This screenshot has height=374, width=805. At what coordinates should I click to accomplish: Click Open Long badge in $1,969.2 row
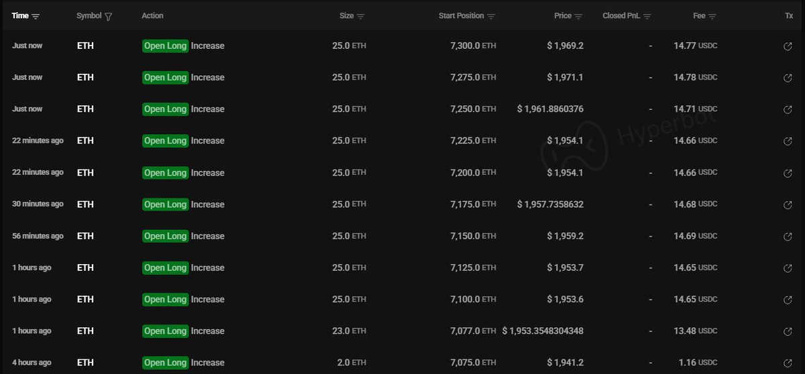click(x=165, y=46)
